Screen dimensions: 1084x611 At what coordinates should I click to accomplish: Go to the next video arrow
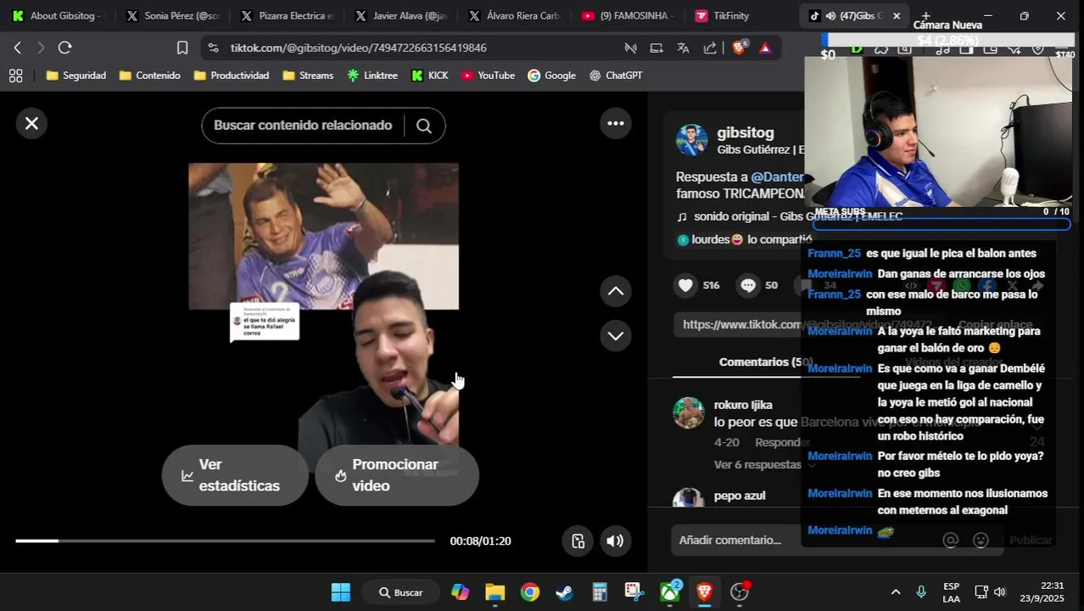616,335
